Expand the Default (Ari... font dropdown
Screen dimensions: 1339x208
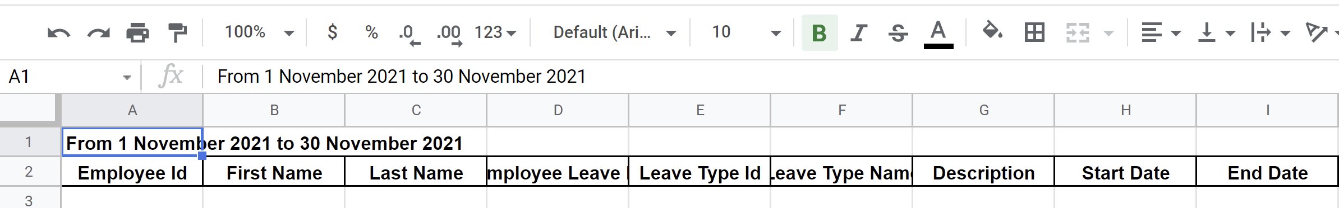tap(614, 32)
